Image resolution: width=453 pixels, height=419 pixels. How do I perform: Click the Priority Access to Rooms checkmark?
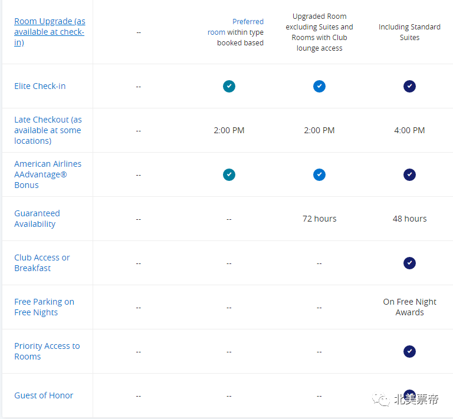(409, 351)
